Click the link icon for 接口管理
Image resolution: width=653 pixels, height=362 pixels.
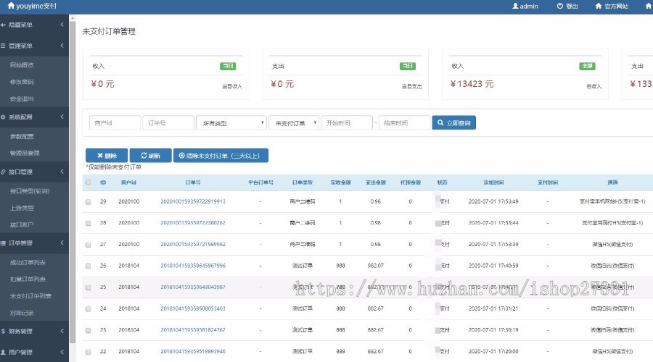pos(4,172)
